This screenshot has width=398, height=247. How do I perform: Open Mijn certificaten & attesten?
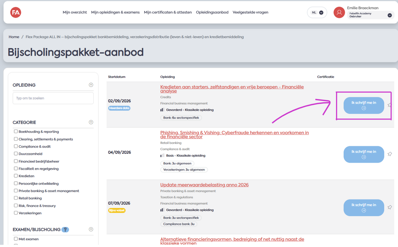(168, 12)
